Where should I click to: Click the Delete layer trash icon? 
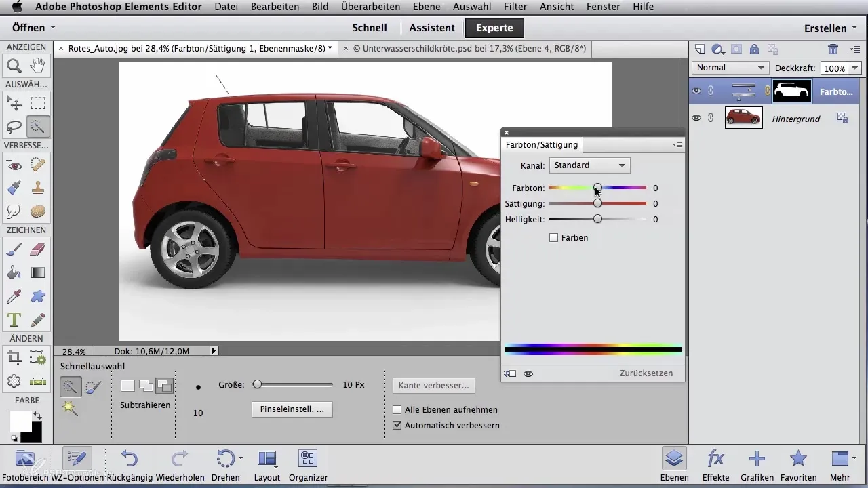click(833, 49)
